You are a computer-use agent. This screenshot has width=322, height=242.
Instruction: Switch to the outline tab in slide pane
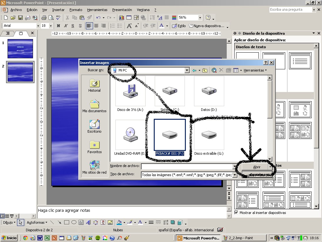pos(8,33)
